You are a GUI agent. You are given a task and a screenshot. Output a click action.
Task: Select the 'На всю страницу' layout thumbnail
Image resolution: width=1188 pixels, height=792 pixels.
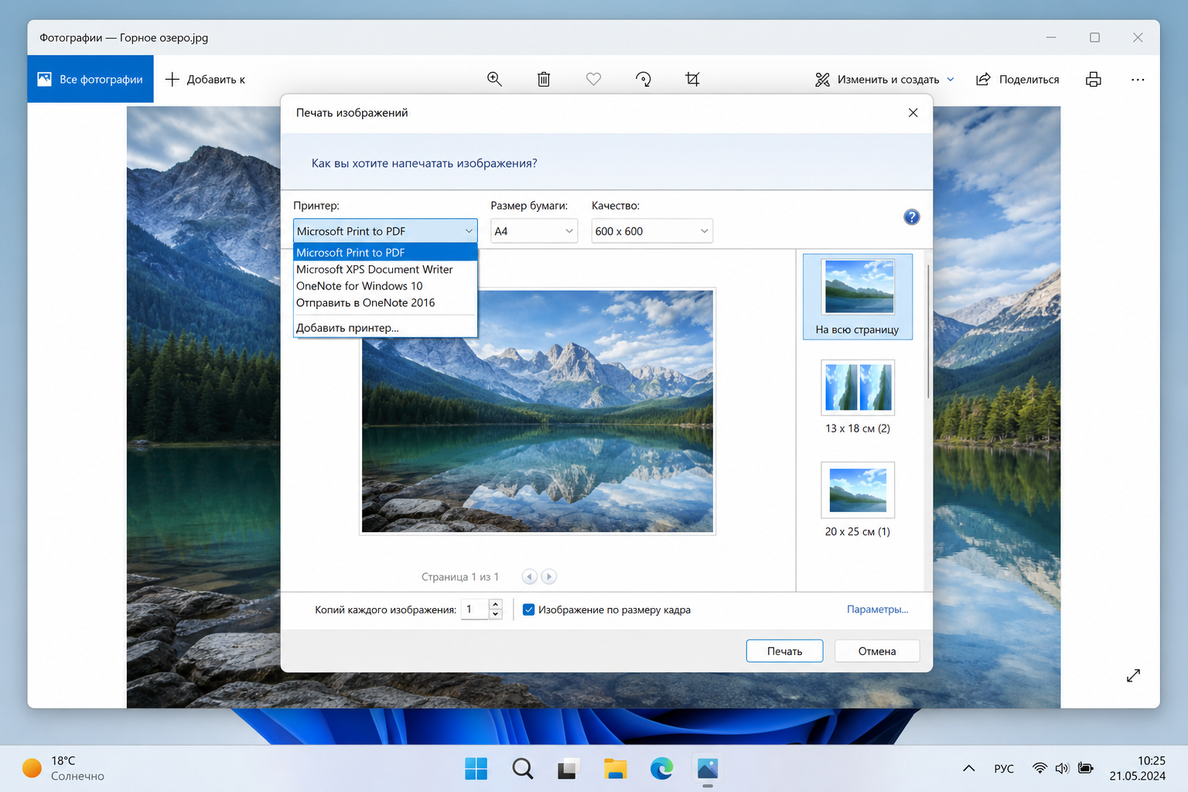click(x=858, y=297)
